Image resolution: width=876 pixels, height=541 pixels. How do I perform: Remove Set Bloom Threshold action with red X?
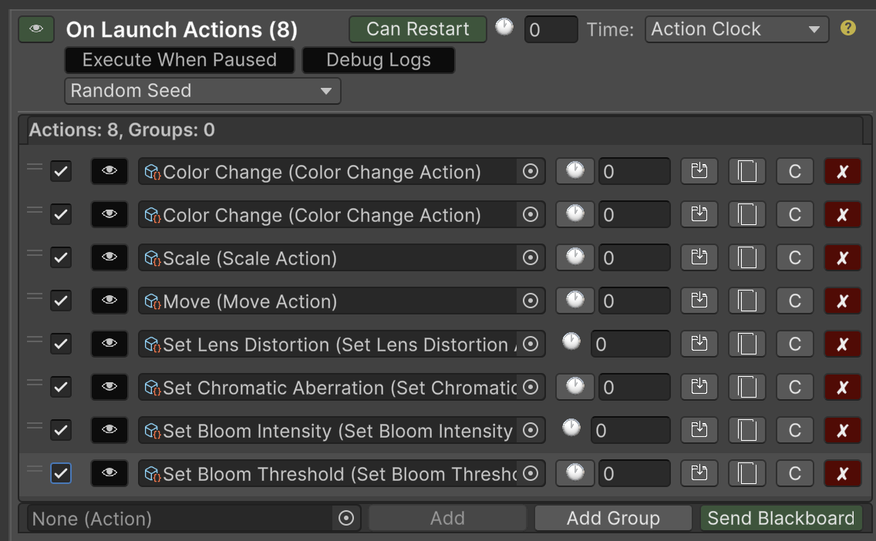tap(842, 474)
